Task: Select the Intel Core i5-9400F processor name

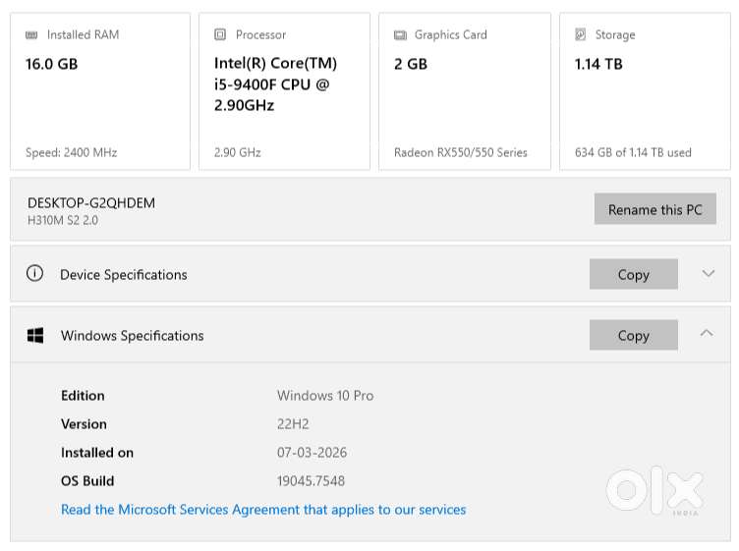Action: pos(276,84)
